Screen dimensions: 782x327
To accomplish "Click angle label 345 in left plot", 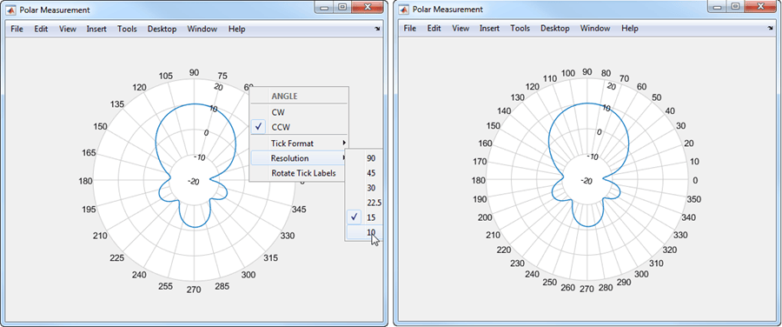I will click(x=299, y=210).
